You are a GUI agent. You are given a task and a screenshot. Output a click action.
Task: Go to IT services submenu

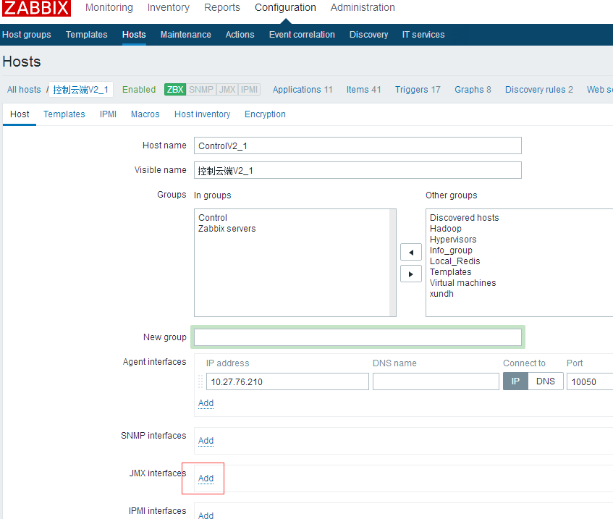click(423, 35)
